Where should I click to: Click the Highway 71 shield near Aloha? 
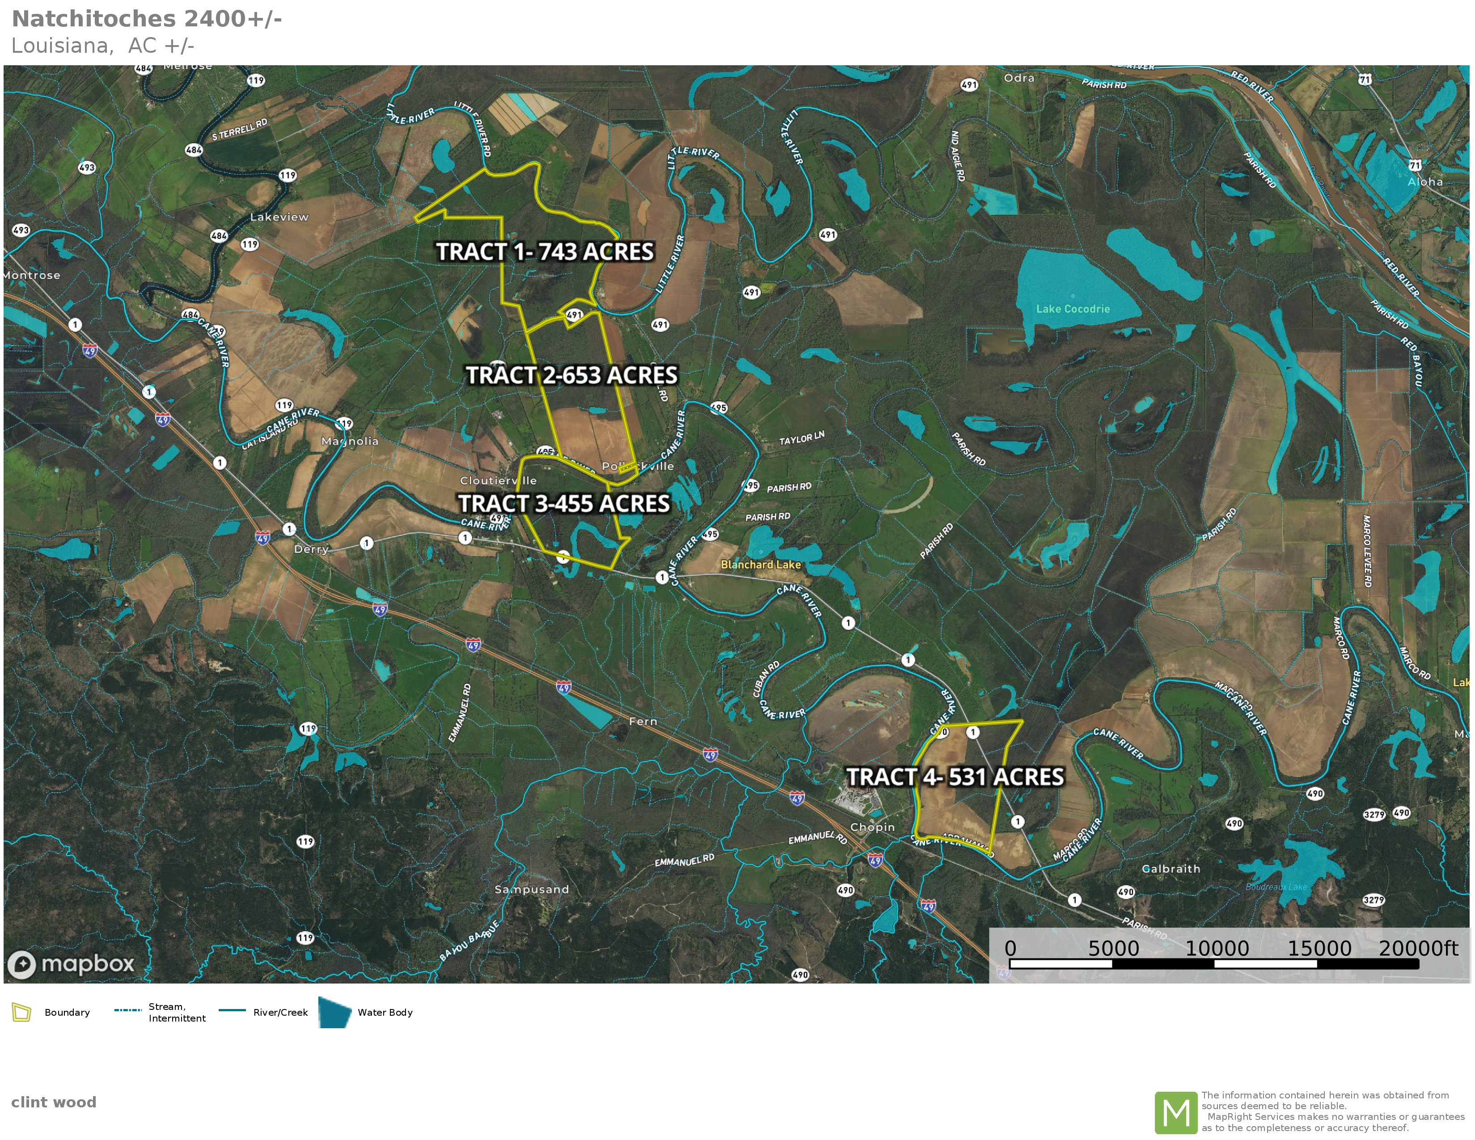pyautogui.click(x=1415, y=165)
